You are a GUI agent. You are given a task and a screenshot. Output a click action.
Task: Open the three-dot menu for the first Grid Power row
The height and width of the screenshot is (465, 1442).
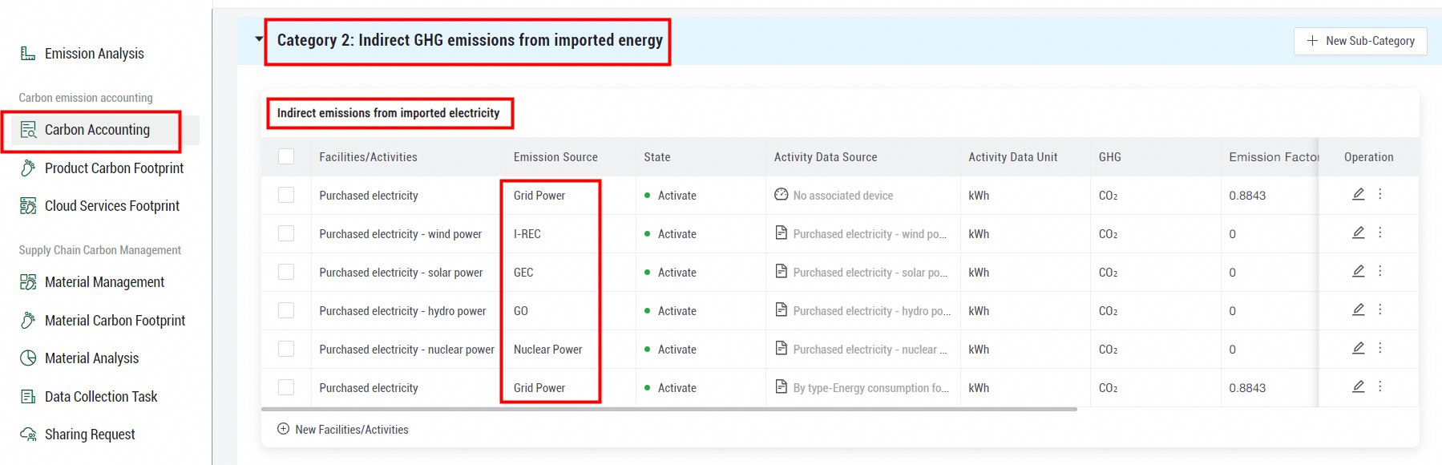(1379, 194)
